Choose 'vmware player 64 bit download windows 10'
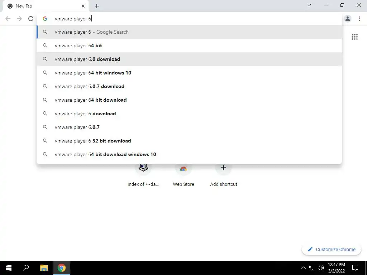This screenshot has height=275, width=367. (x=189, y=154)
